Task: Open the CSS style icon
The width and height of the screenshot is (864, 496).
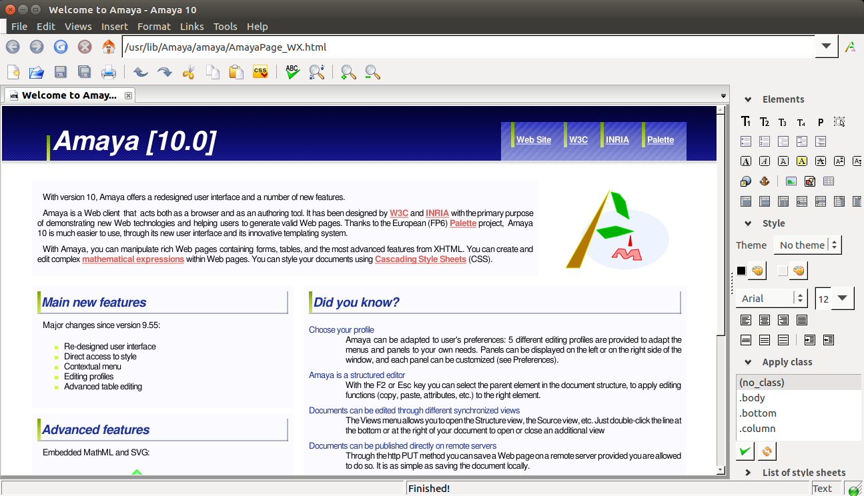Action: (x=260, y=72)
